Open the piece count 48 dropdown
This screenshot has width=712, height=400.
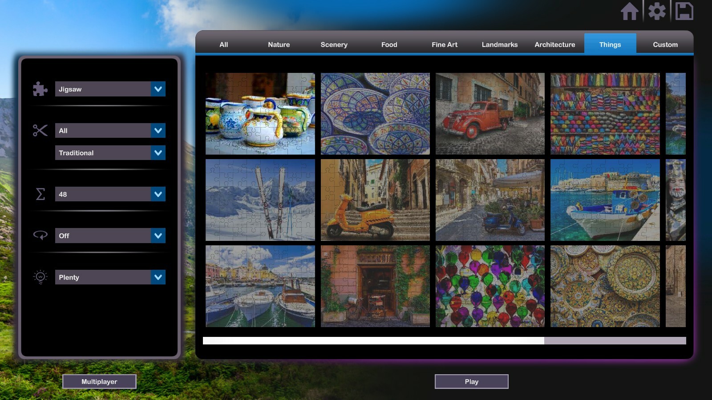(x=110, y=194)
